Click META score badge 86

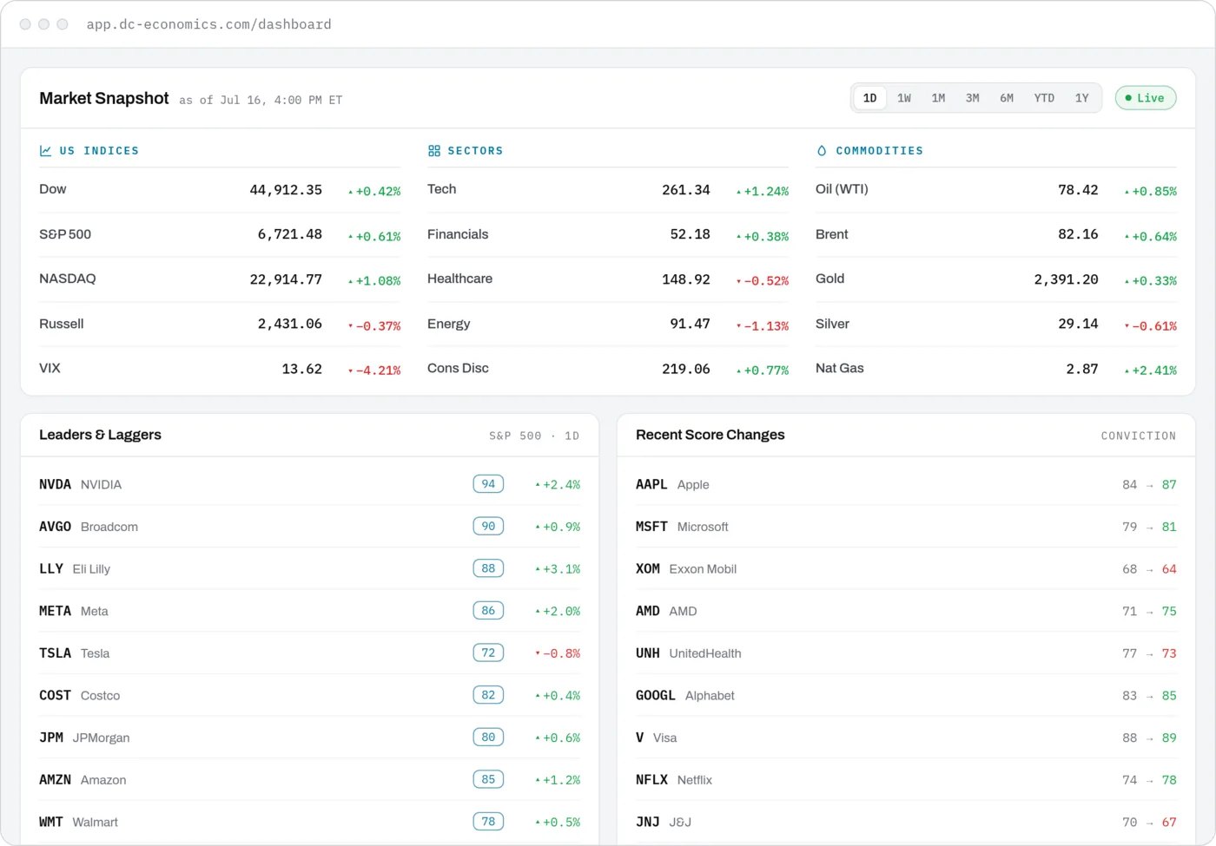pos(488,611)
